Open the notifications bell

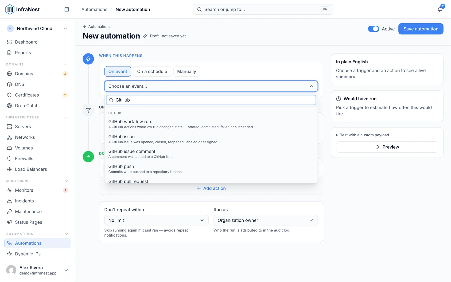(x=440, y=9)
